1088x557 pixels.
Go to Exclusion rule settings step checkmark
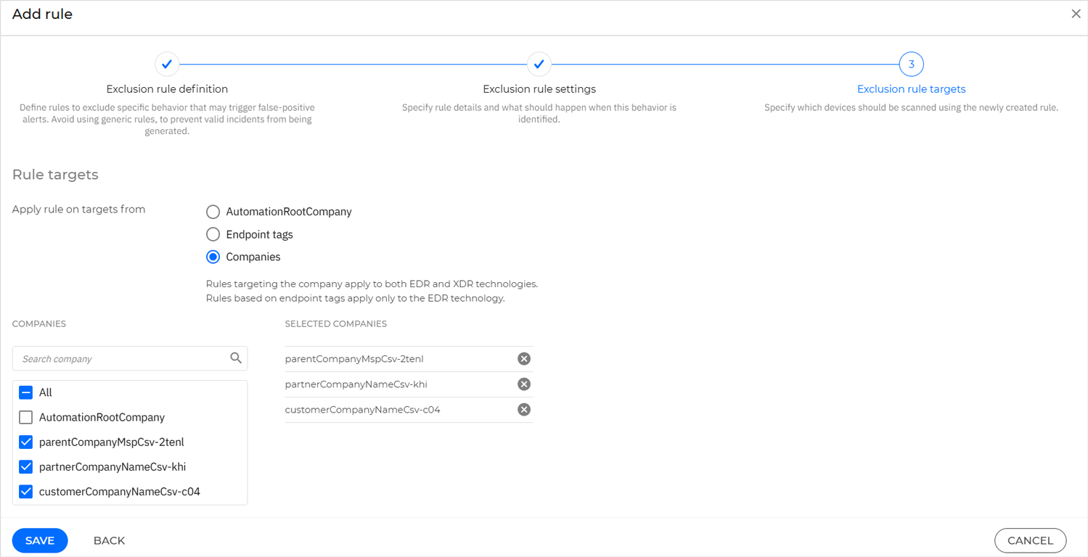[x=539, y=65]
